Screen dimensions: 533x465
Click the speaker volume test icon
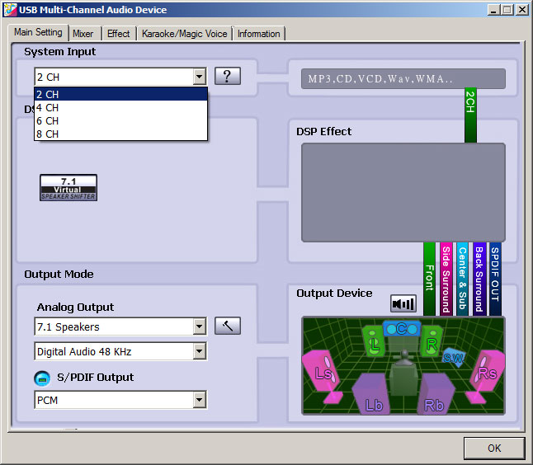(x=403, y=303)
